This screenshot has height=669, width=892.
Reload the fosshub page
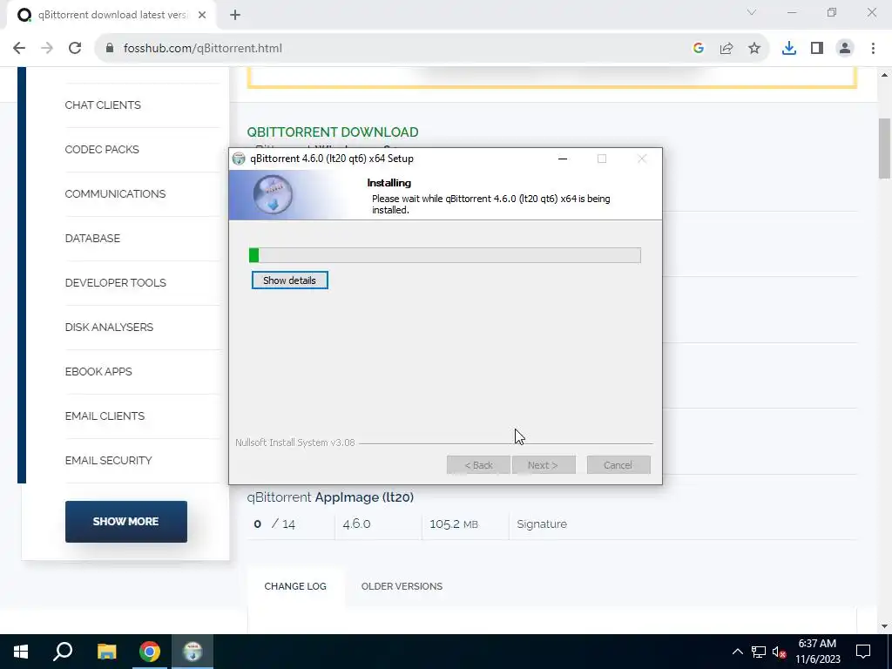(75, 49)
